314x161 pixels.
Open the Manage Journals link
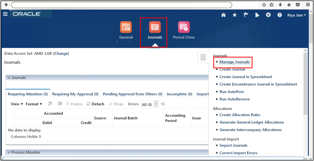click(234, 62)
